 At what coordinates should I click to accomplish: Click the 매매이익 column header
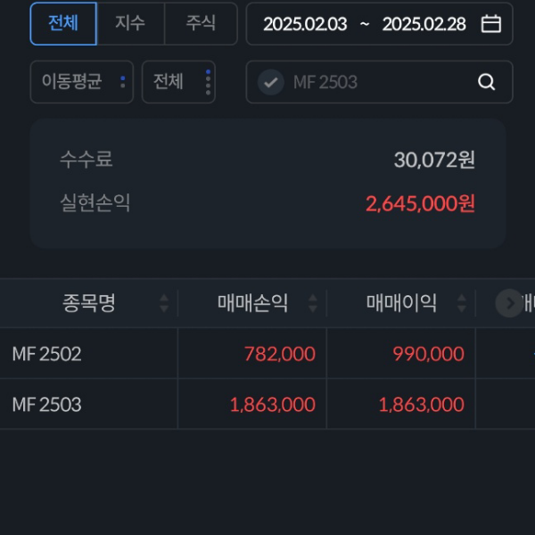click(401, 304)
